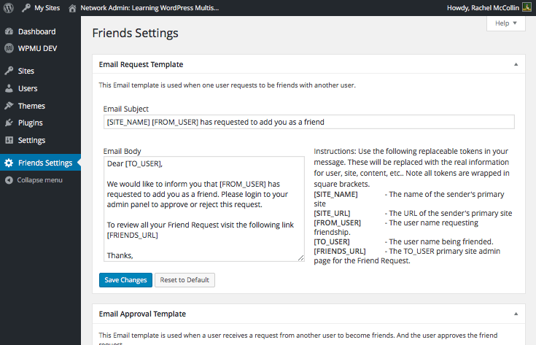Click the Email Subject input field
Image resolution: width=536 pixels, height=345 pixels.
[308, 122]
